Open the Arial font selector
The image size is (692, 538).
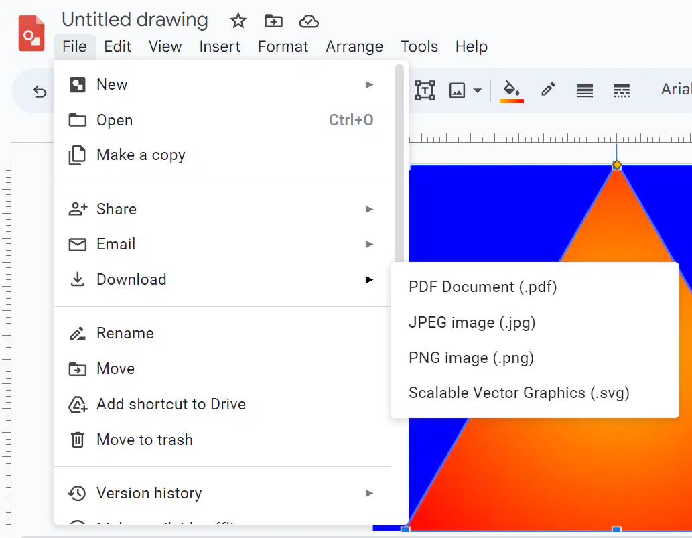click(x=675, y=90)
